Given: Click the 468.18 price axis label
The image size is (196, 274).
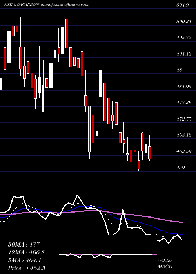Looking at the screenshot, I should [x=184, y=135].
